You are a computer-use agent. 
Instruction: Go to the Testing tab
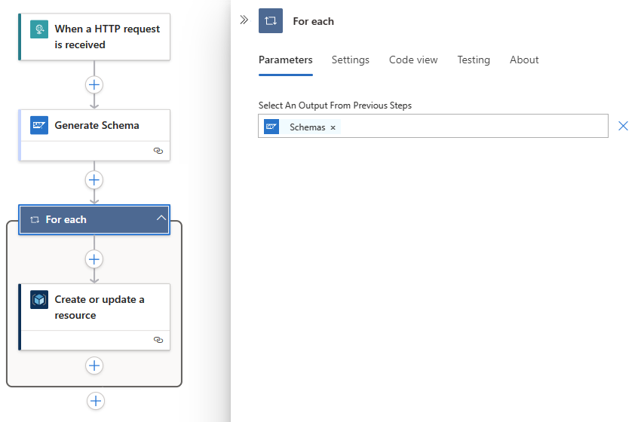[x=474, y=60]
